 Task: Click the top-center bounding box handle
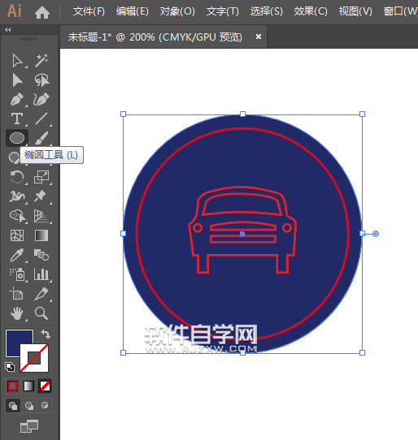pyautogui.click(x=242, y=114)
